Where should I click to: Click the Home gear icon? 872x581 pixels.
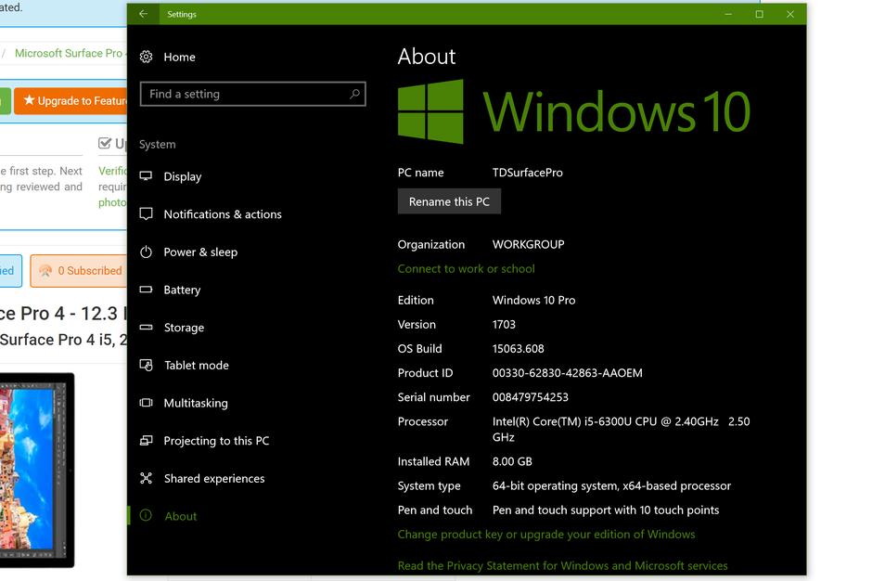[146, 57]
